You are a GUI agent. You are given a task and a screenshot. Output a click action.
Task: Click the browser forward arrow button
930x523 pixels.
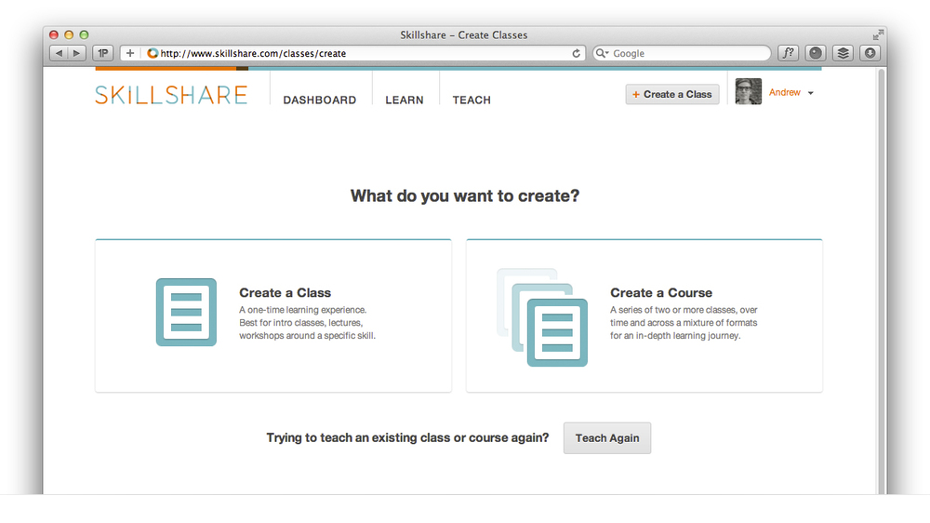pyautogui.click(x=77, y=54)
